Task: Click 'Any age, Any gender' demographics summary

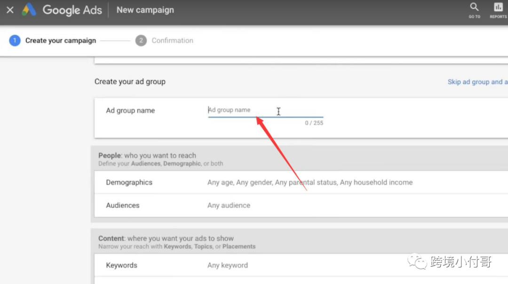Action: [x=310, y=182]
